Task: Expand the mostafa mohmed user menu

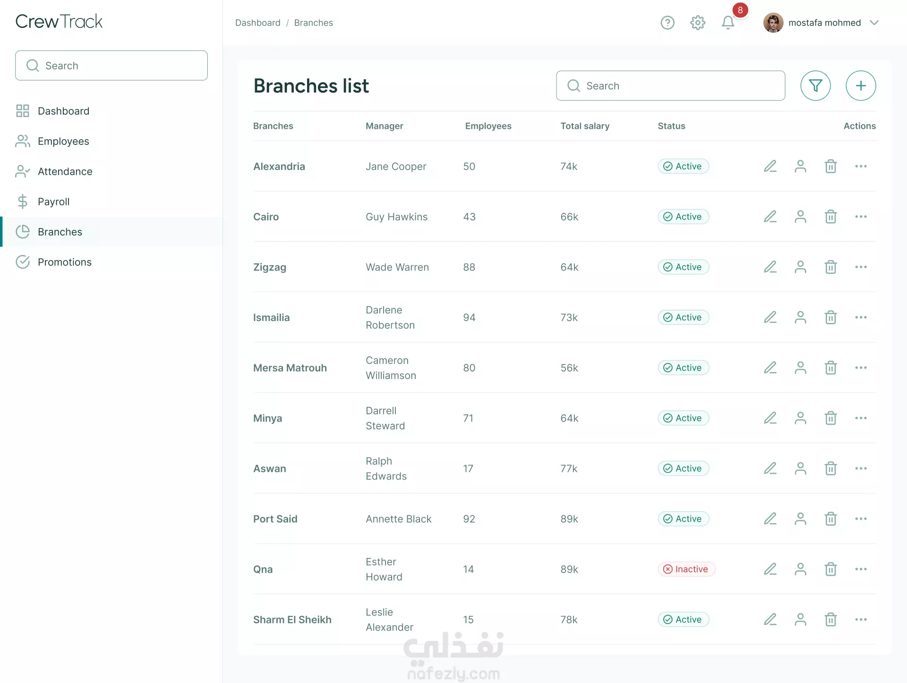Action: pyautogui.click(x=874, y=23)
